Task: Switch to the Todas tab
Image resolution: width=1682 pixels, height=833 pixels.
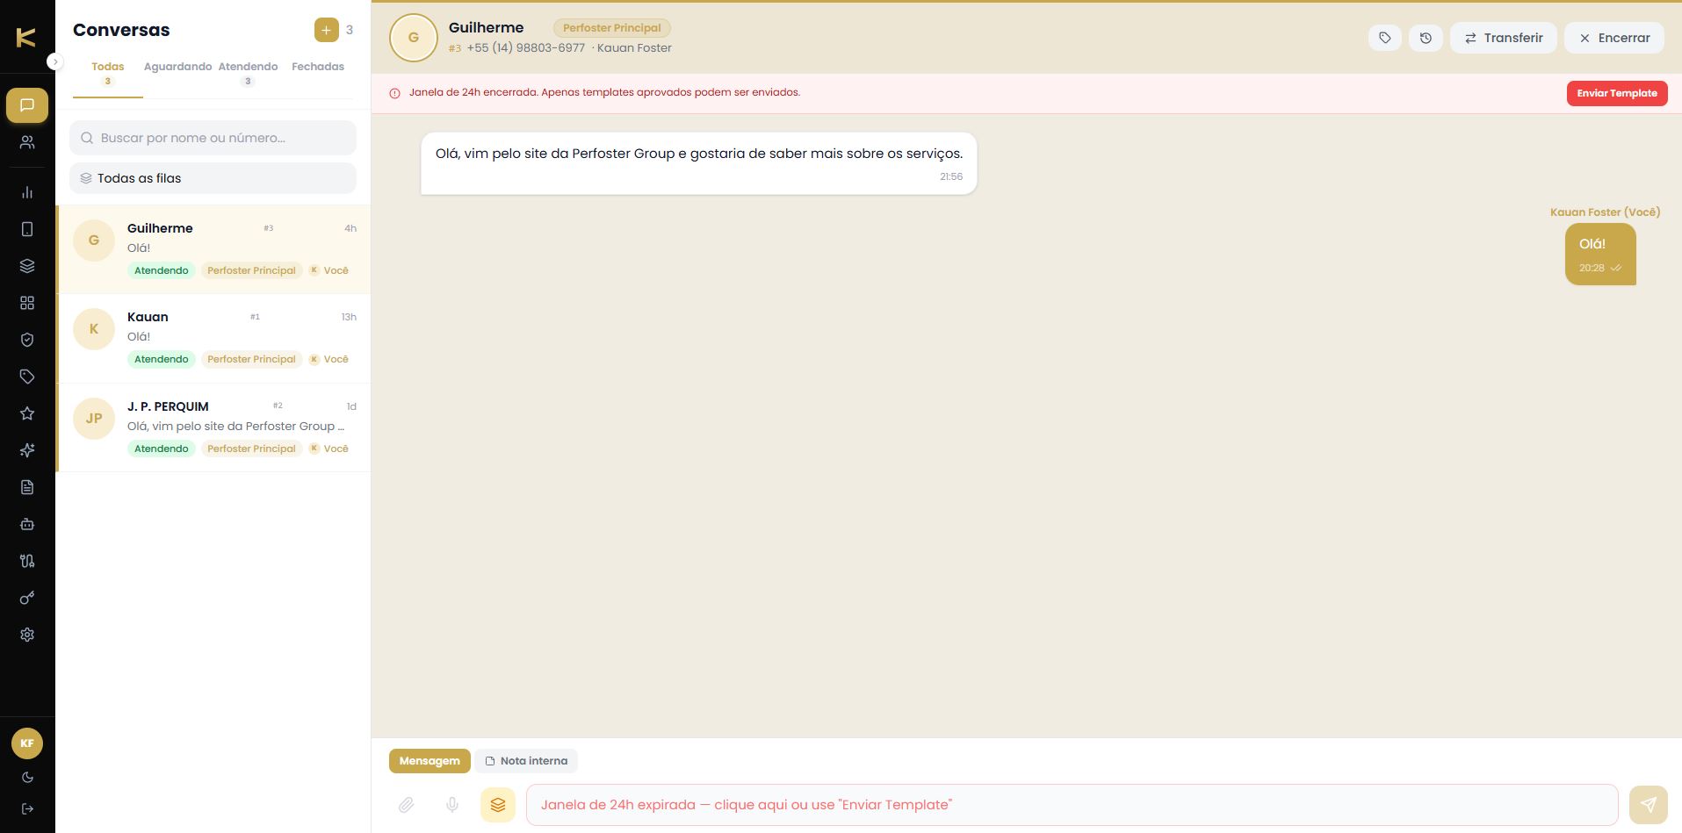Action: coord(108,73)
